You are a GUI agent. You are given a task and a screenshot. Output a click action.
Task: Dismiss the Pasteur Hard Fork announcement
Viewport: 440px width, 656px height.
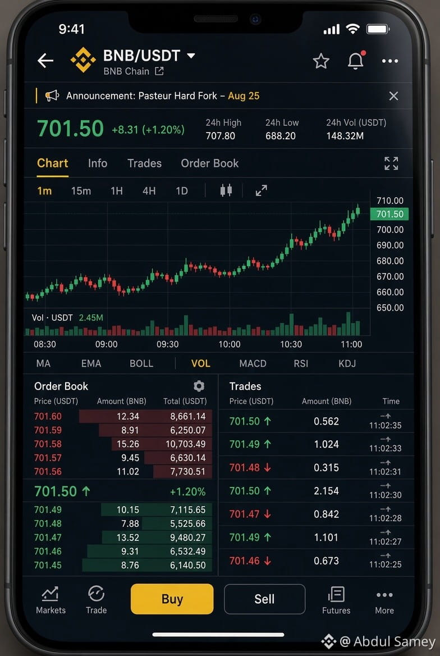[393, 96]
